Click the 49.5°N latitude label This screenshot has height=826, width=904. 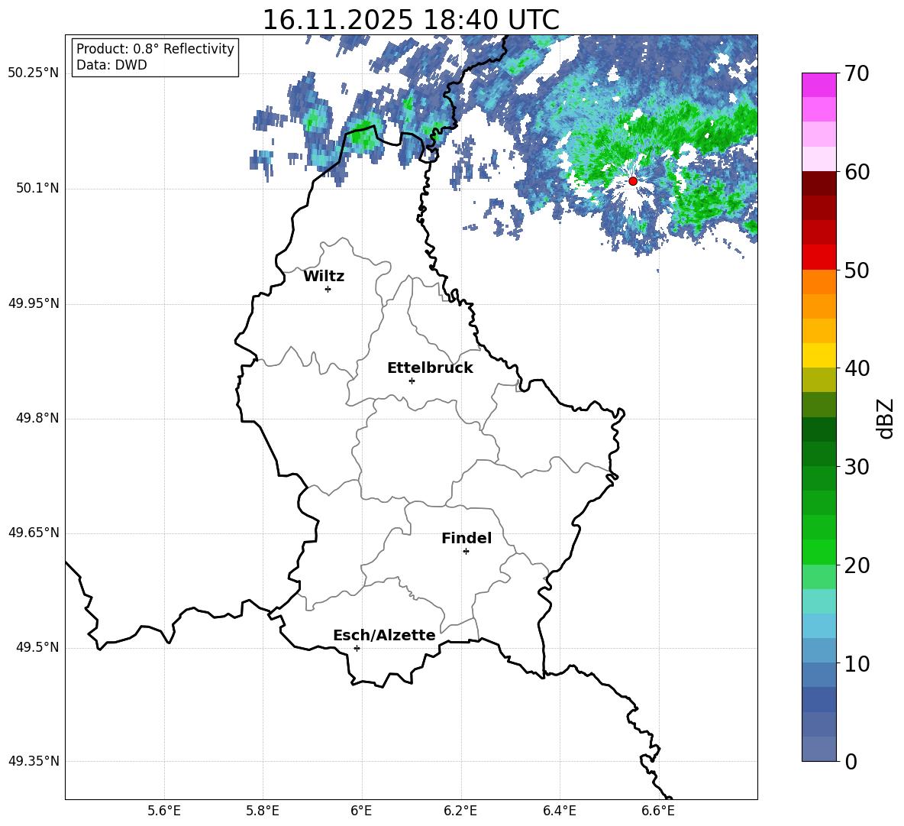tap(37, 647)
